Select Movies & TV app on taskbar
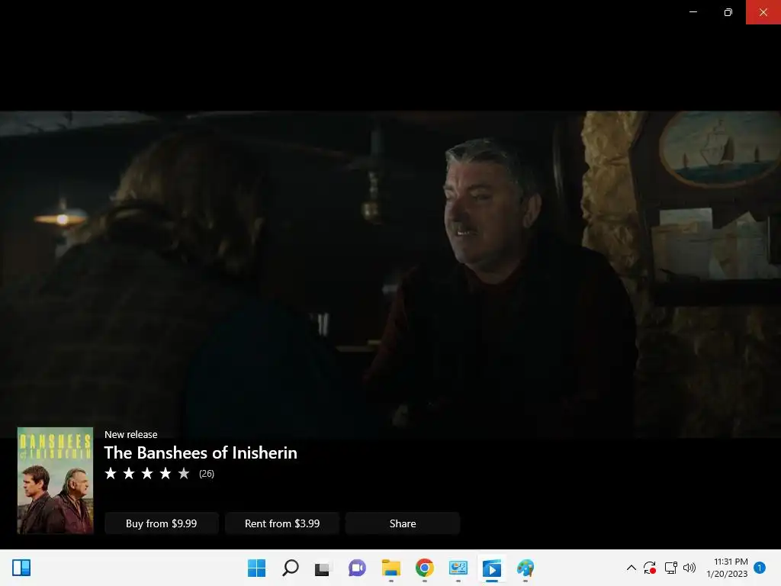The image size is (781, 586). [492, 568]
